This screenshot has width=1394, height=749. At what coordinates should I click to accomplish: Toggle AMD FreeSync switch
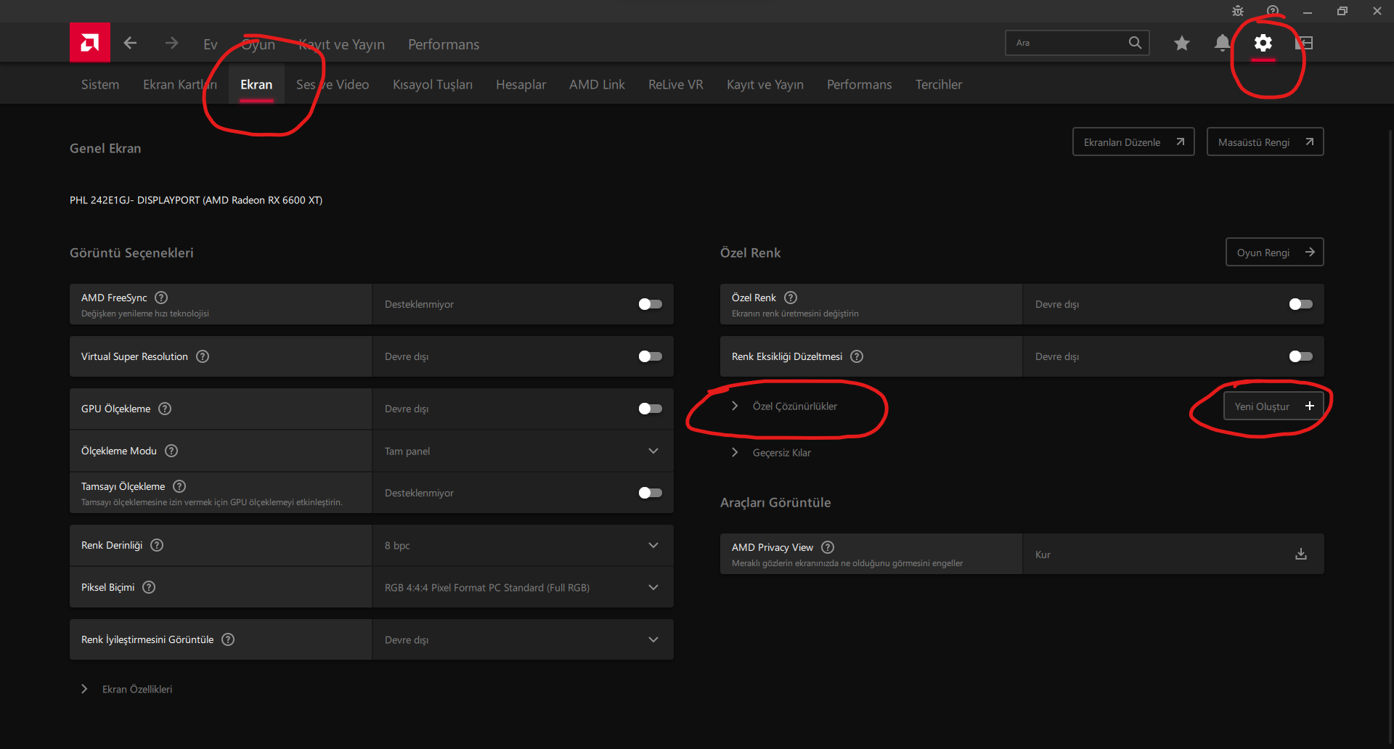coord(651,304)
